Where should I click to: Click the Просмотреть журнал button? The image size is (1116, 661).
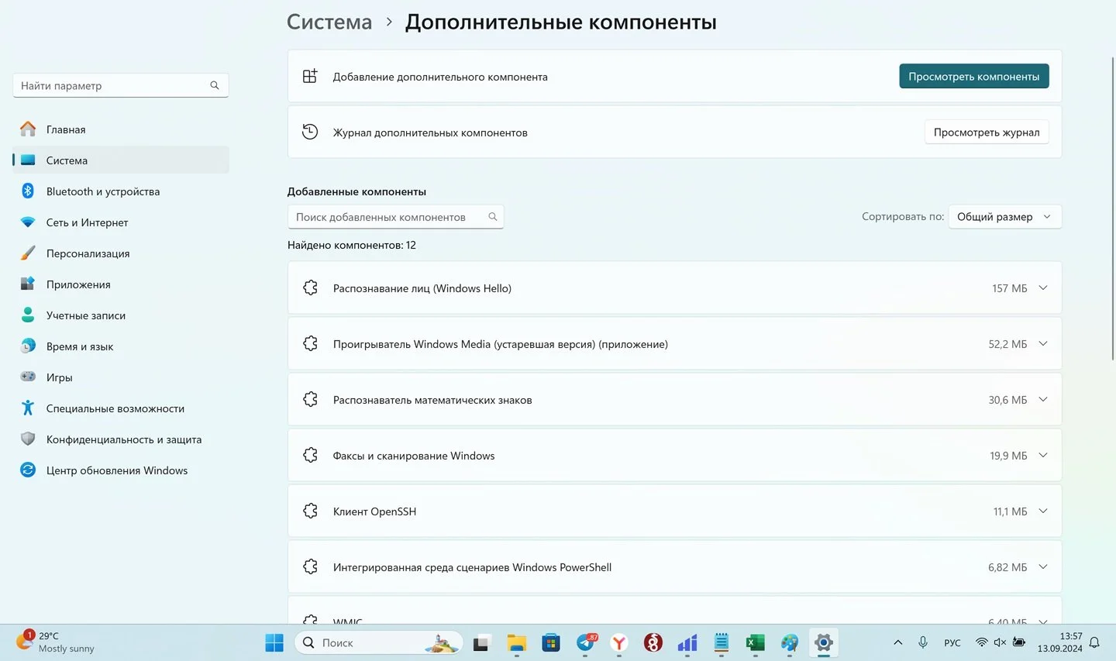[x=987, y=132]
